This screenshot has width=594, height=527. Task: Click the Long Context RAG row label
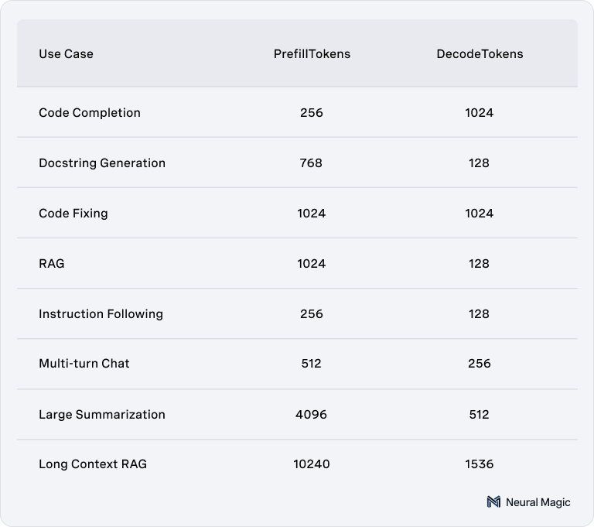93,464
